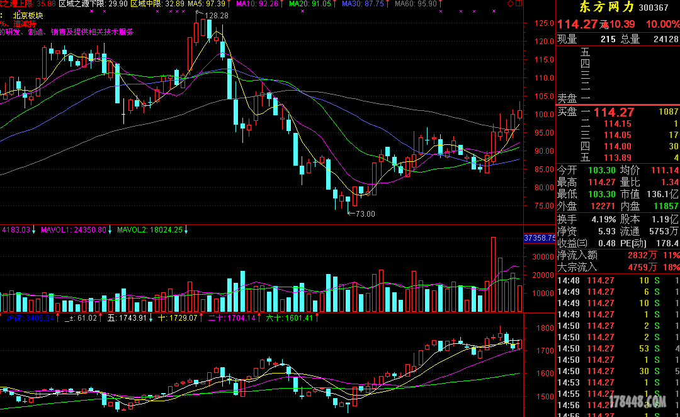Screen dimensions: 680x417
Task: Select the 卖盘 sell orders section
Action: pos(567,98)
